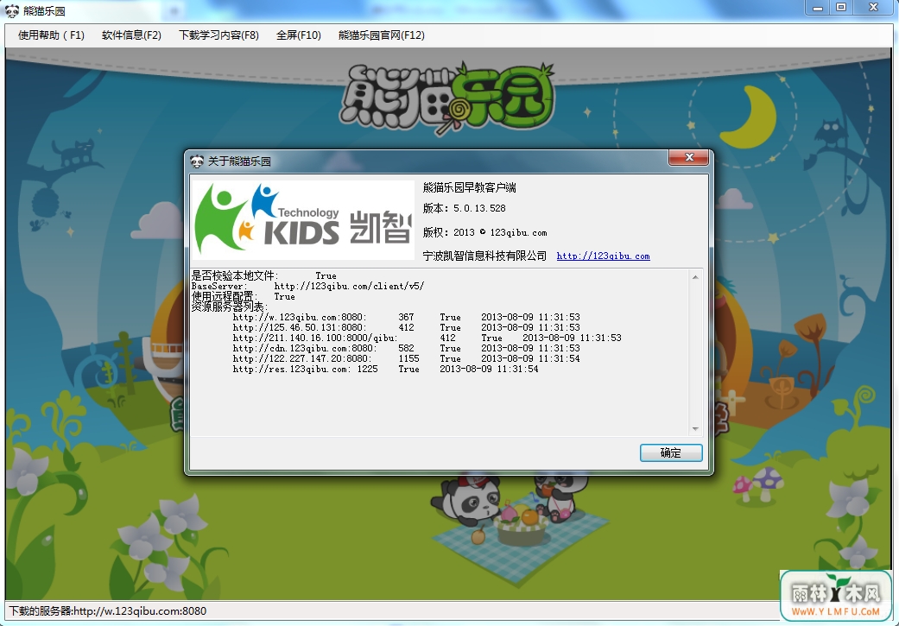Select the http://122.227.147.20:8080 server line
This screenshot has width=899, height=626.
(x=407, y=358)
